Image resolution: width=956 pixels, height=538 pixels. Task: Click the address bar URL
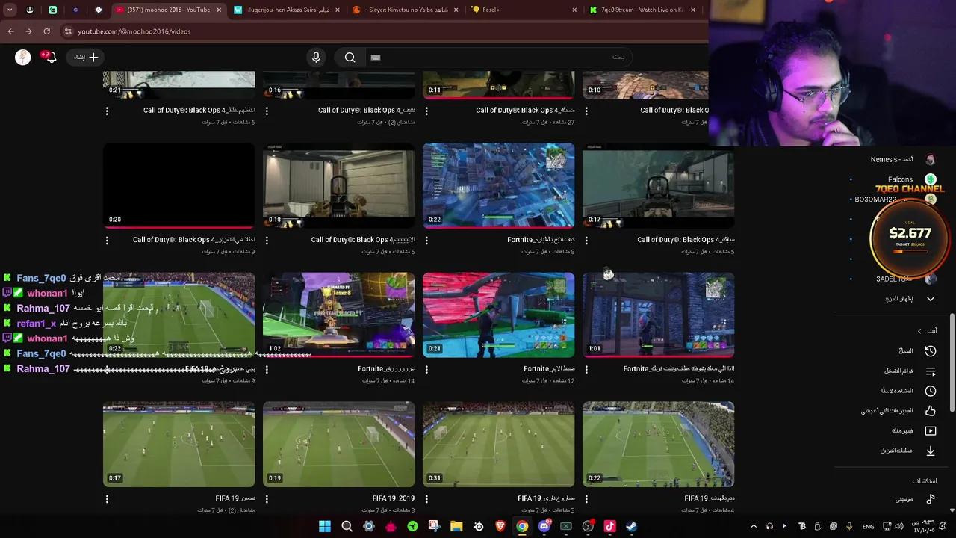134,31
